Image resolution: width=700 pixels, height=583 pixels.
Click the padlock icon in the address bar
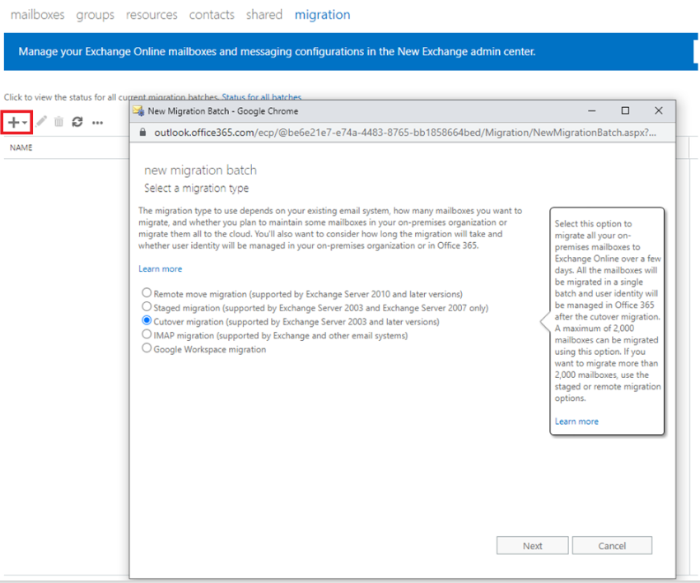(x=142, y=132)
